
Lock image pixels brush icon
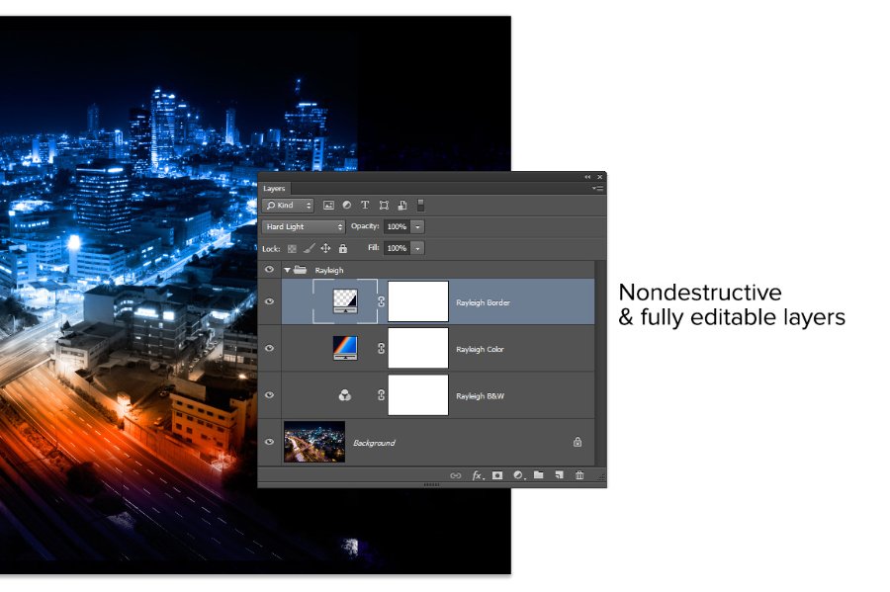coord(309,248)
